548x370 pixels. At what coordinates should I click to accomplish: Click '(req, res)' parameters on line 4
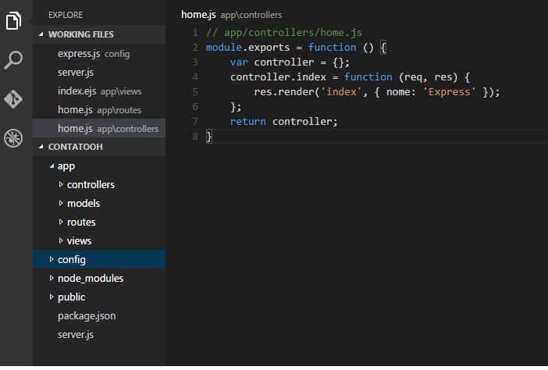pos(428,76)
